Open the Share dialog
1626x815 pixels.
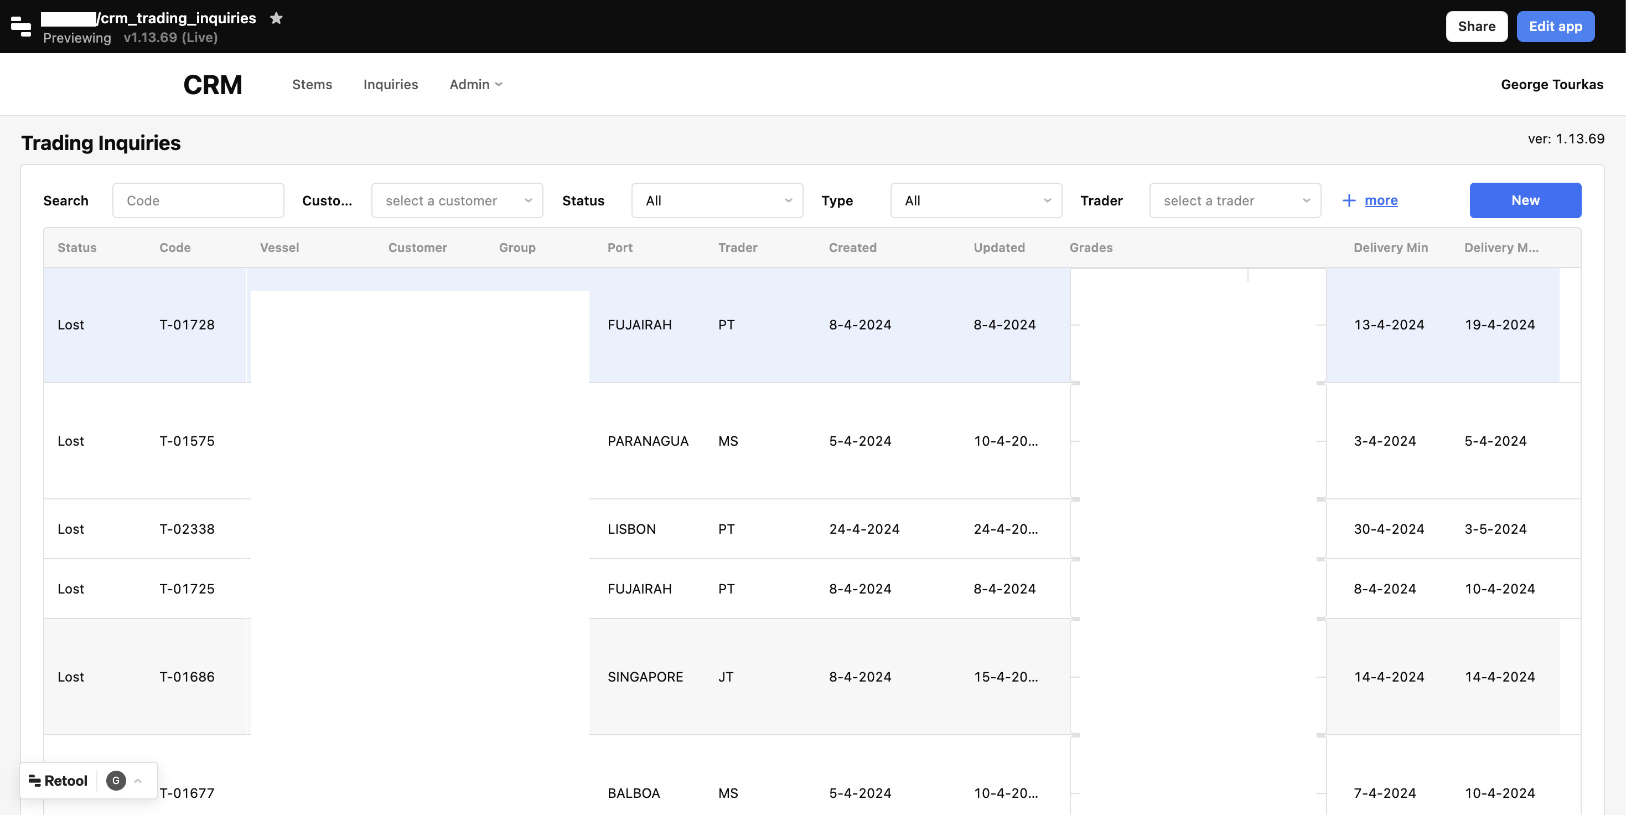pyautogui.click(x=1477, y=27)
